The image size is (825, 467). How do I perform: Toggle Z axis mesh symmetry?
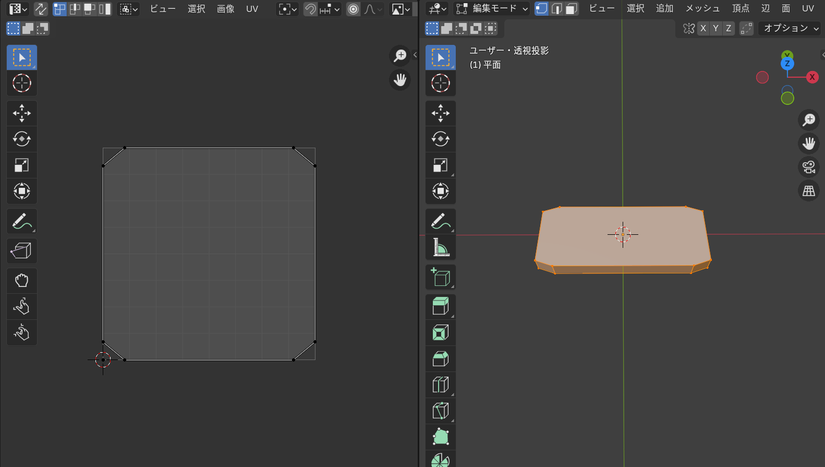point(729,28)
